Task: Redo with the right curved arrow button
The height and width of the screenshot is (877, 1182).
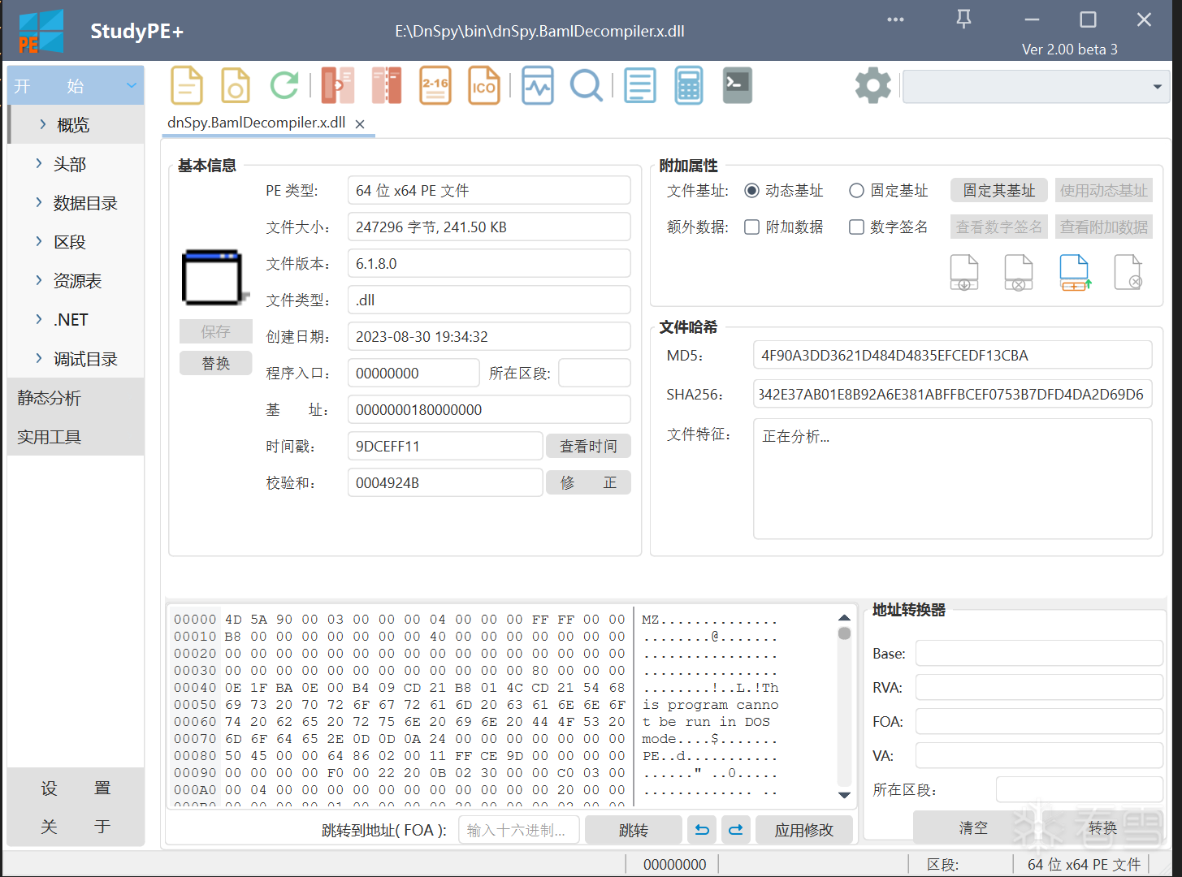Action: point(736,830)
